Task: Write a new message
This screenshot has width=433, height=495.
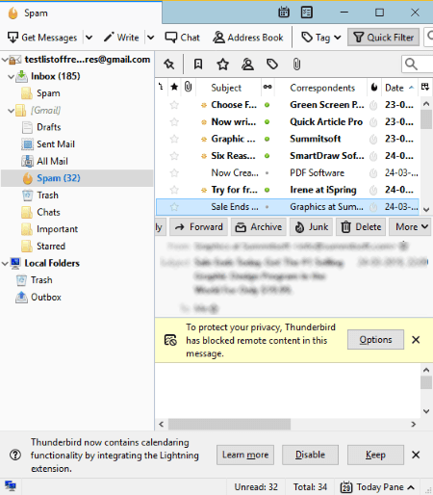Action: click(121, 38)
